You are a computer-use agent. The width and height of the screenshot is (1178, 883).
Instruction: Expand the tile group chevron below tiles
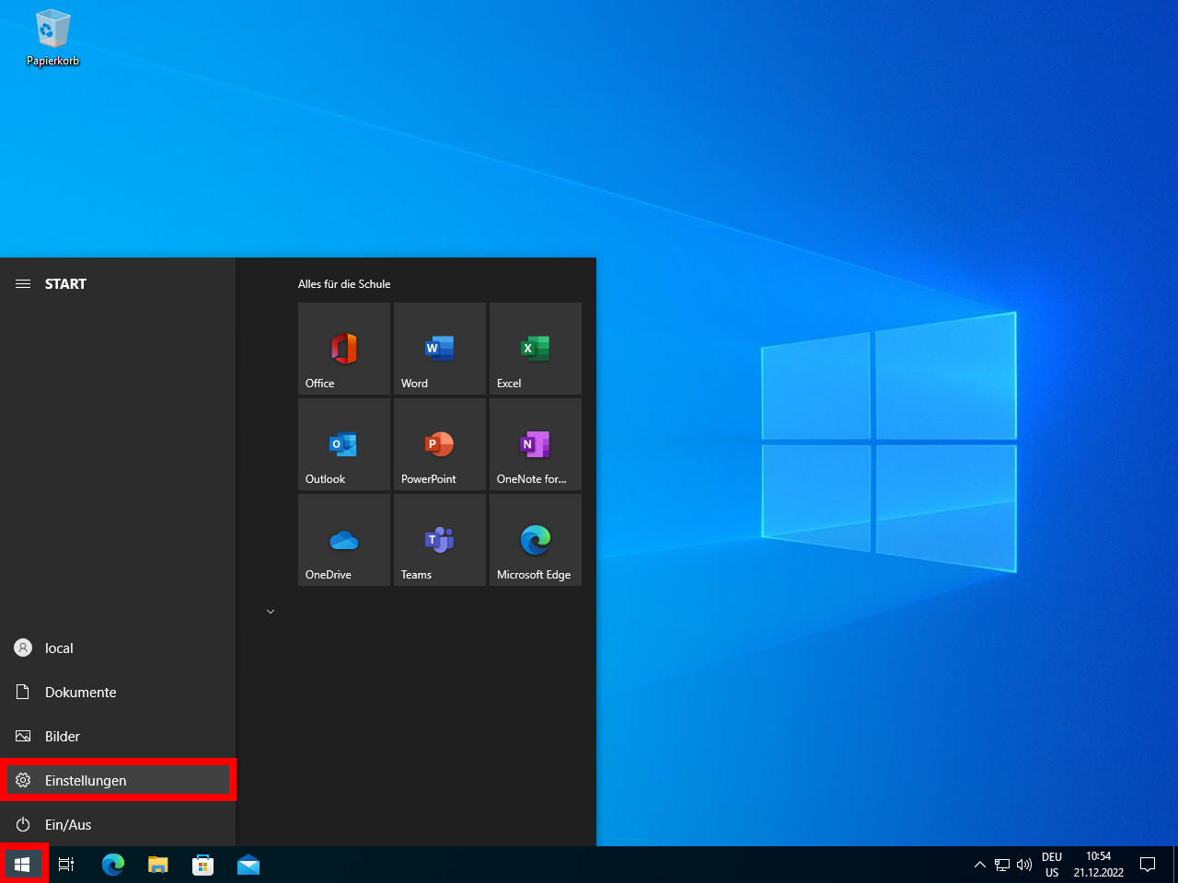[x=271, y=612]
